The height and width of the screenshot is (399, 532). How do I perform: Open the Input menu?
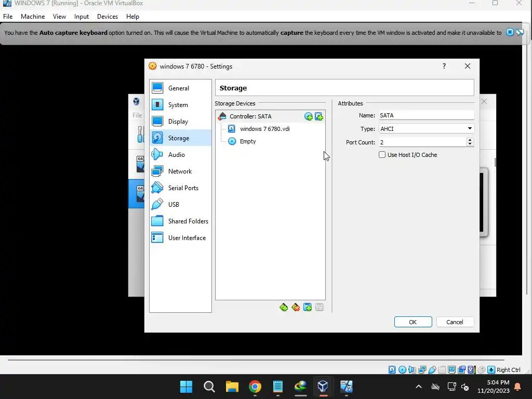point(82,17)
